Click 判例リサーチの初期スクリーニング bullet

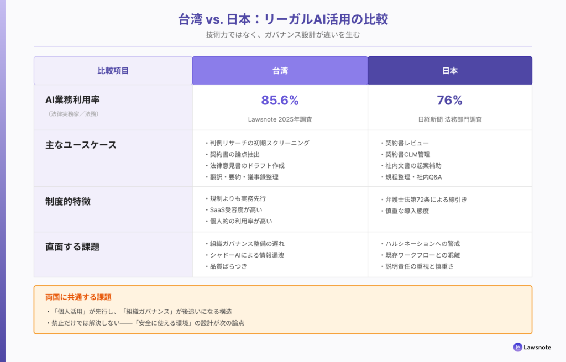coord(257,143)
